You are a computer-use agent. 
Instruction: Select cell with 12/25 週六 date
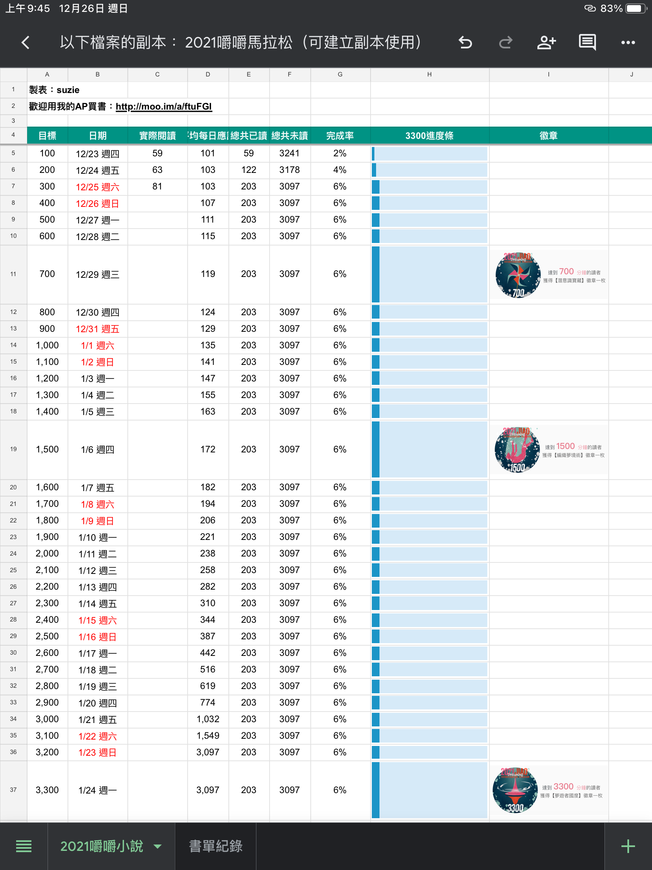[98, 187]
